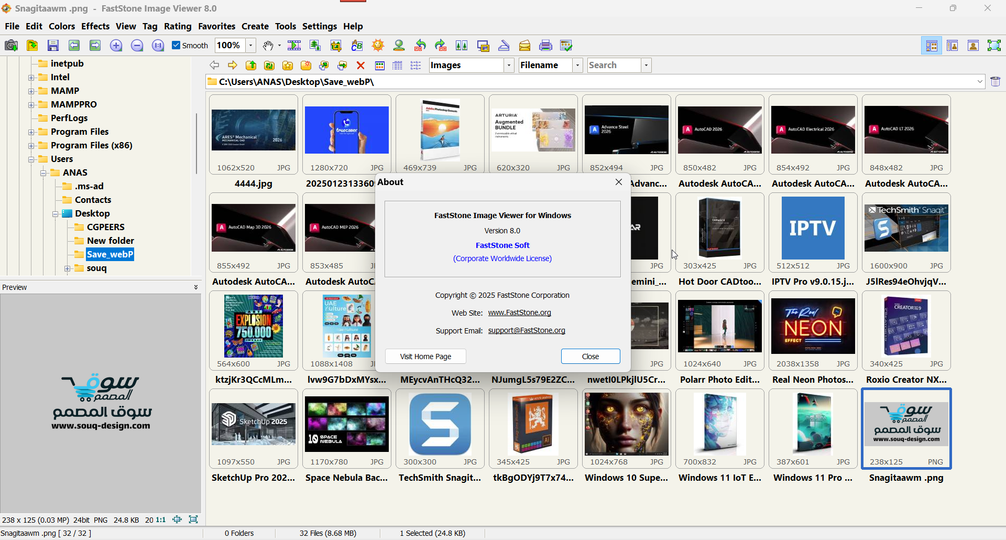Open the Images file filter dropdown

[509, 65]
